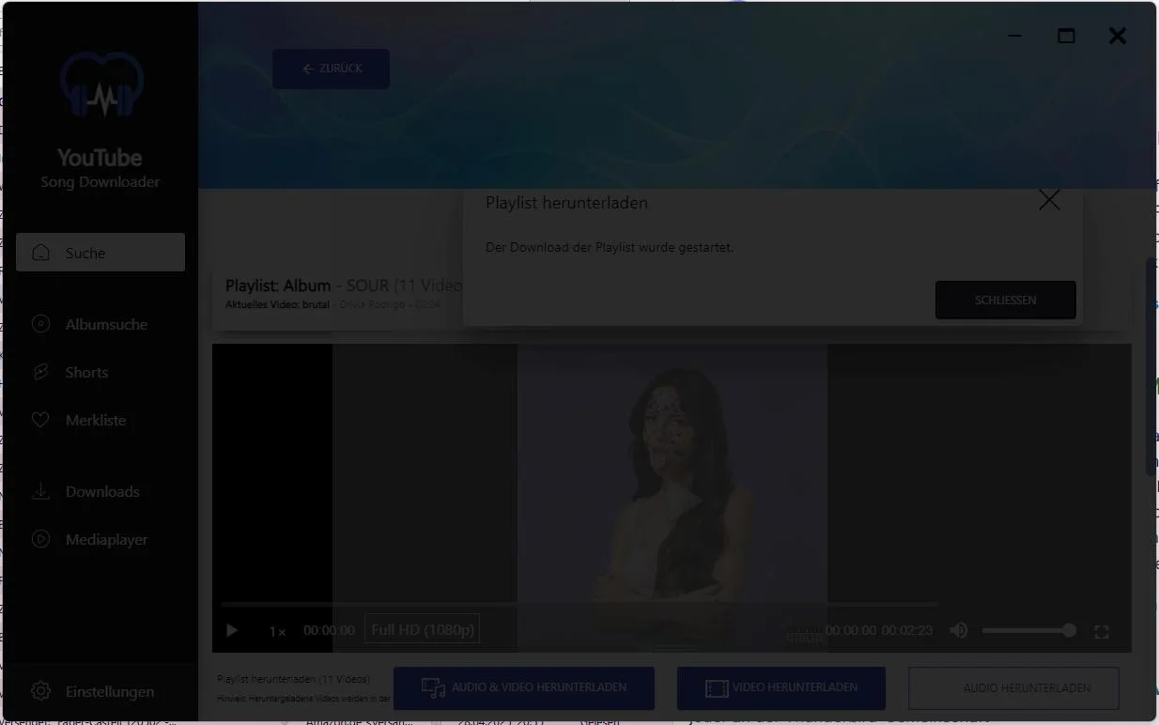Close the YouTube Song Downloader window
The width and height of the screenshot is (1159, 725).
(1117, 36)
